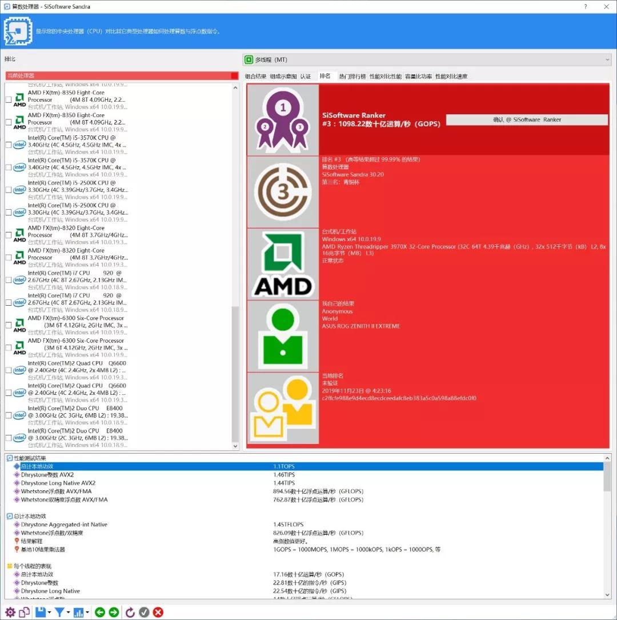Check the first Intel i5-2500K entry
The height and width of the screenshot is (620, 617).
point(9,190)
